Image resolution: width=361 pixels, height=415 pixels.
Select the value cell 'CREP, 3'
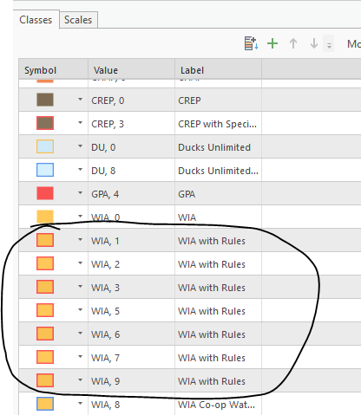[x=131, y=123]
